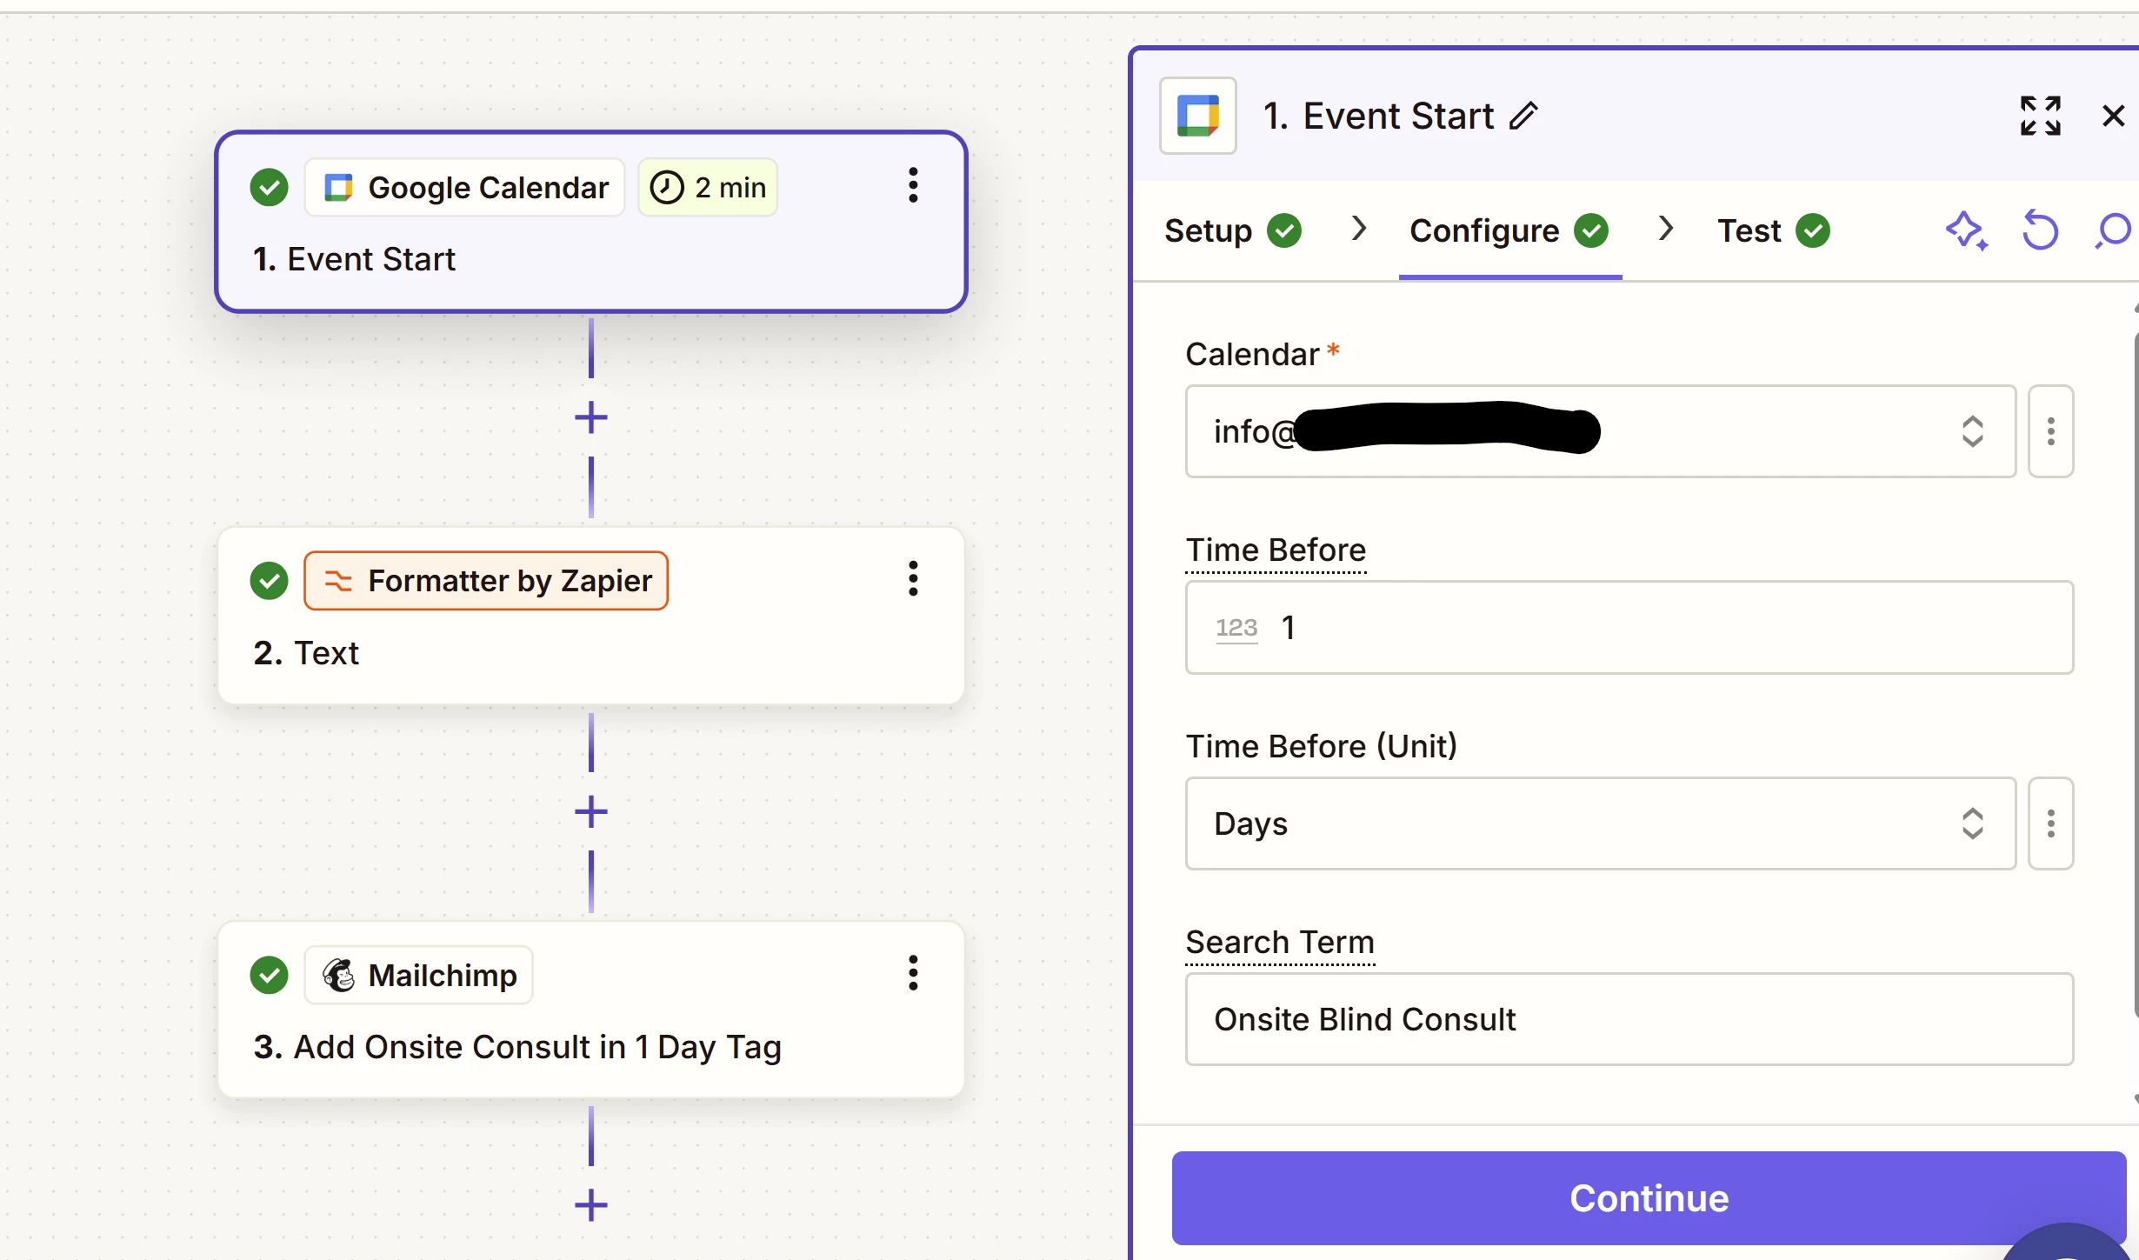
Task: Open the Calendar dropdown
Action: [x=1601, y=431]
